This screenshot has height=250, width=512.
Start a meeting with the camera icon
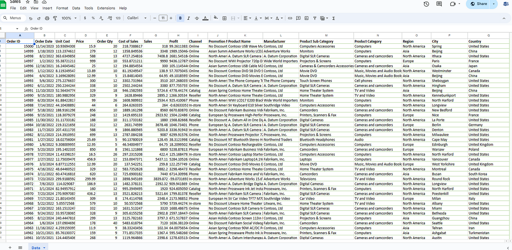tap(452, 4)
